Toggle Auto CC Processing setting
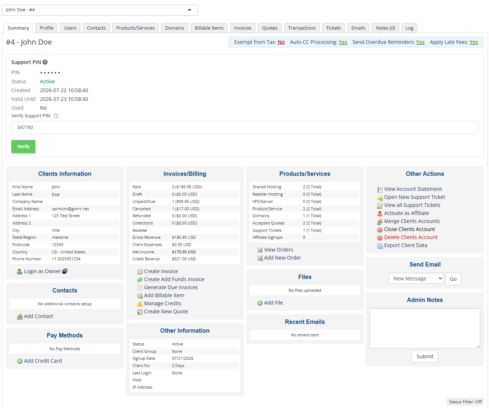Screen dimensions: 489x408 [343, 42]
